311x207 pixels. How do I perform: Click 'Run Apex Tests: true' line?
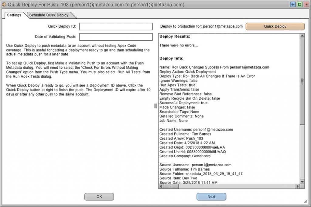[x=177, y=85]
